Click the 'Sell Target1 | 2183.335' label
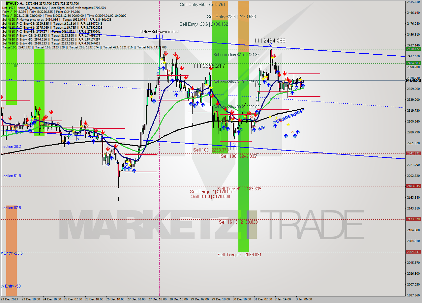This screenshot has height=303, width=422. (239, 189)
